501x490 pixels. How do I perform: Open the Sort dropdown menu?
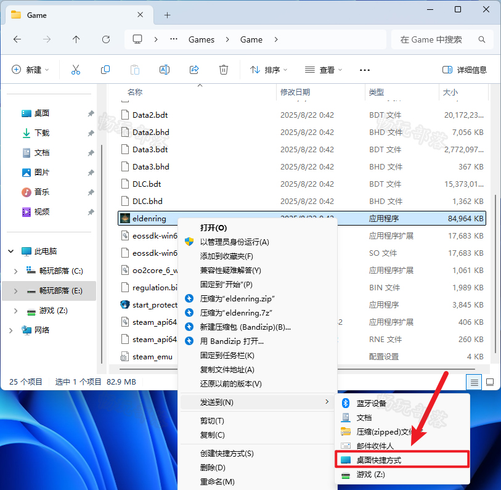tap(269, 70)
